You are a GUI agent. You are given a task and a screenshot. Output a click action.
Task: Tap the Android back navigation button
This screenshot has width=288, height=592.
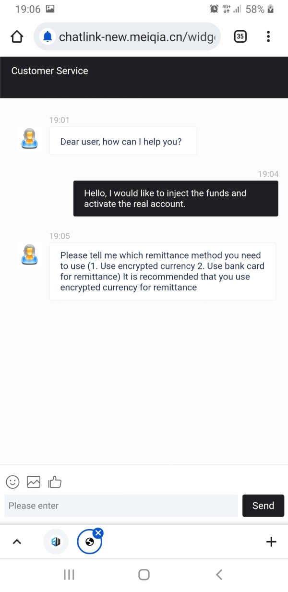pos(219,575)
